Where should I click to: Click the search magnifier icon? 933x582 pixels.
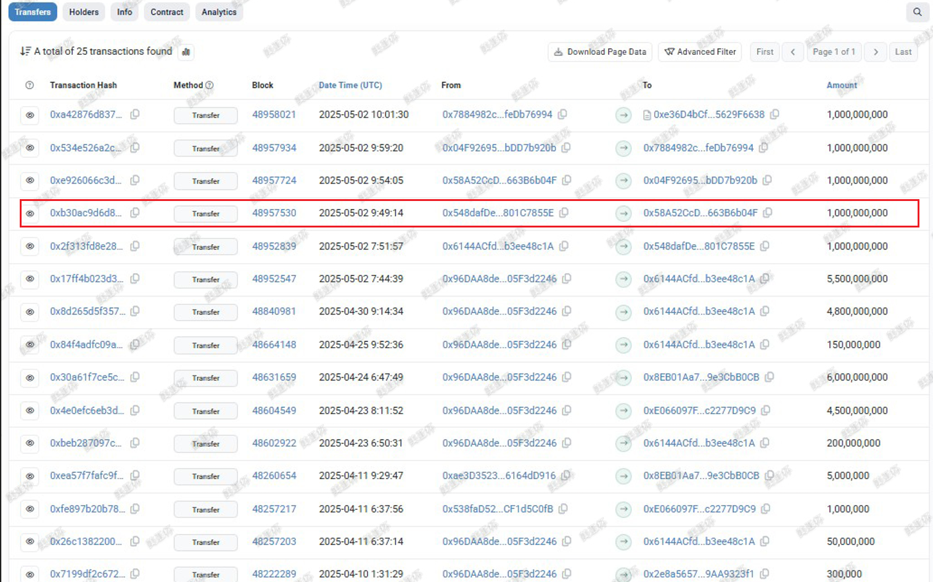[917, 12]
